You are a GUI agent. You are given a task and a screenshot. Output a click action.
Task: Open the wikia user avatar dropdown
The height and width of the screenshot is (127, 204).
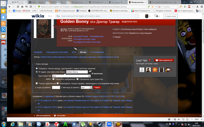(148, 16)
